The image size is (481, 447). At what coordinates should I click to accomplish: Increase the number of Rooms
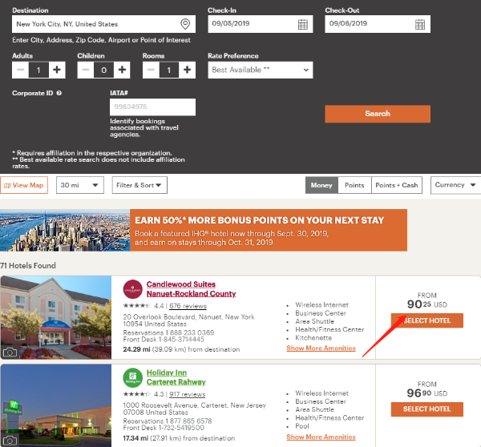click(x=187, y=70)
